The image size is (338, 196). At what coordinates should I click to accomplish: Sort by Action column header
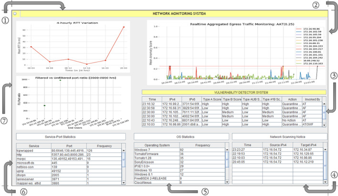pyautogui.click(x=292, y=99)
